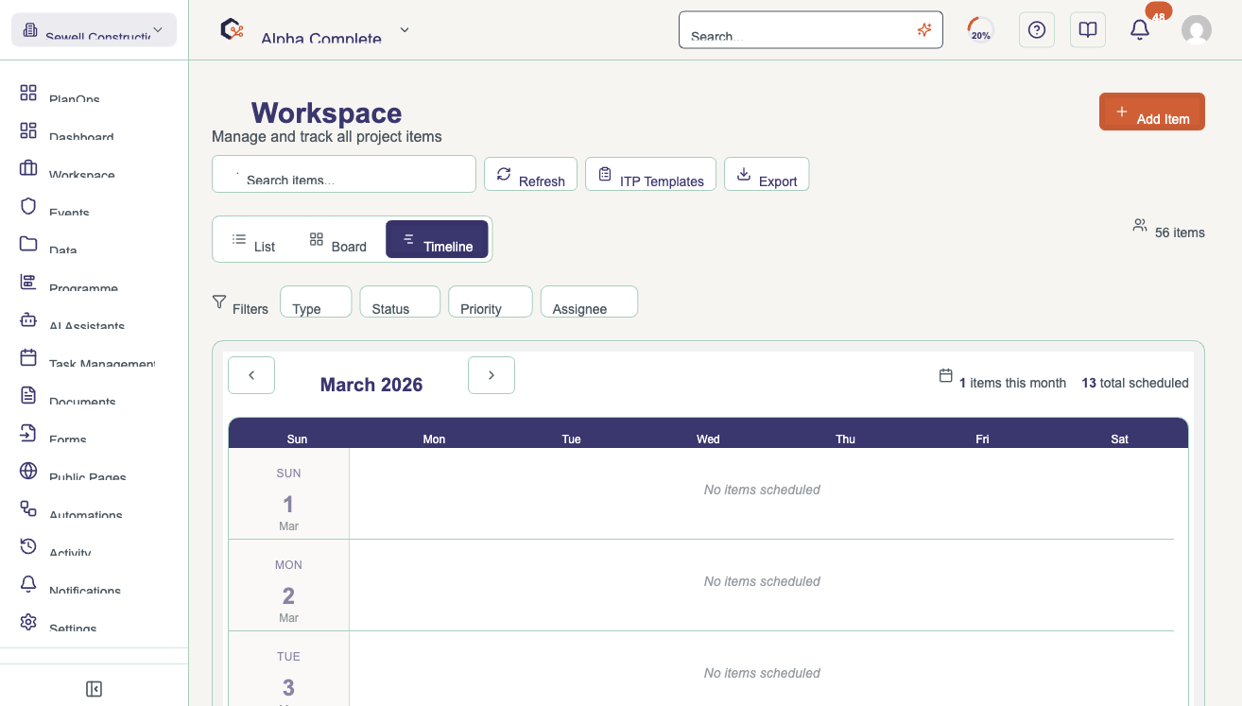Image resolution: width=1242 pixels, height=706 pixels.
Task: Open the Automations sidebar icon
Action: point(28,508)
